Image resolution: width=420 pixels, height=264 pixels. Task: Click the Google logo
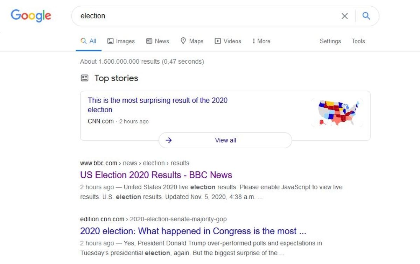(x=31, y=16)
